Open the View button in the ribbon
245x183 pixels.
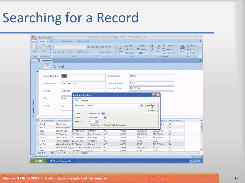[35, 49]
